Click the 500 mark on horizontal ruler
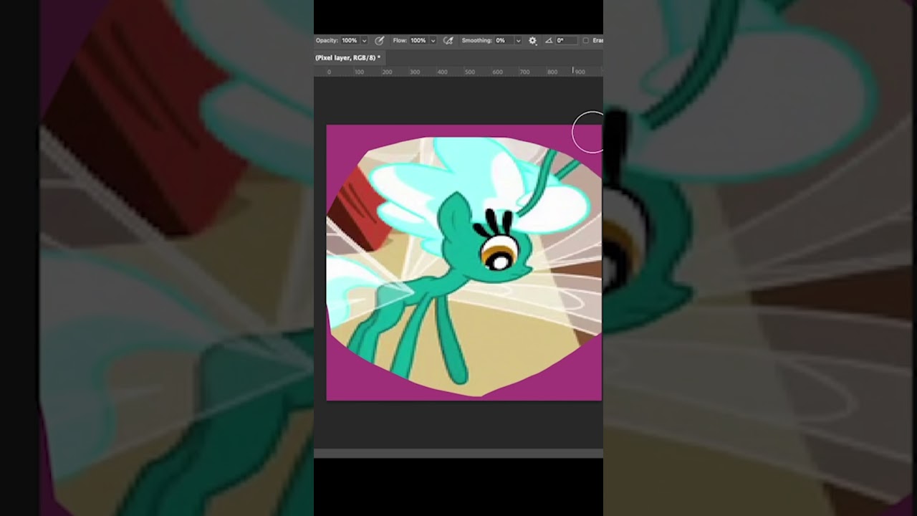The width and height of the screenshot is (917, 516). pos(470,72)
